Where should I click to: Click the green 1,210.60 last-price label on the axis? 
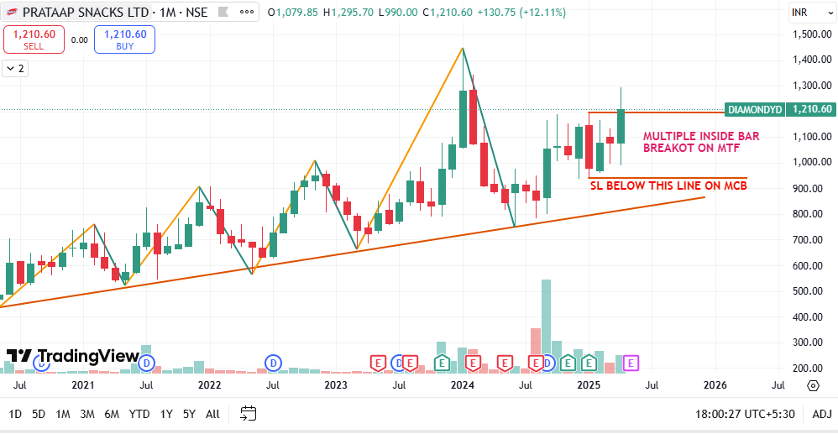coord(812,110)
